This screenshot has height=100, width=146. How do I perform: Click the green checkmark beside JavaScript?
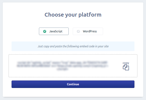45,31
